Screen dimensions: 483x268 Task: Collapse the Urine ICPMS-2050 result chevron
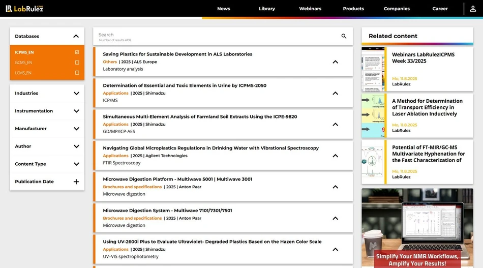[335, 93]
